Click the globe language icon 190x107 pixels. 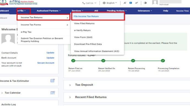[x=104, y=3]
